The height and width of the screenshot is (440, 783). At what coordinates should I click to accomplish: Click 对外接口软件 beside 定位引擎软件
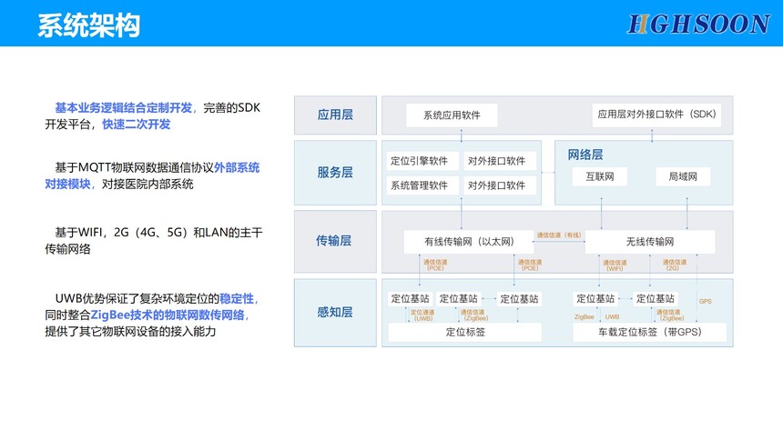click(x=496, y=161)
